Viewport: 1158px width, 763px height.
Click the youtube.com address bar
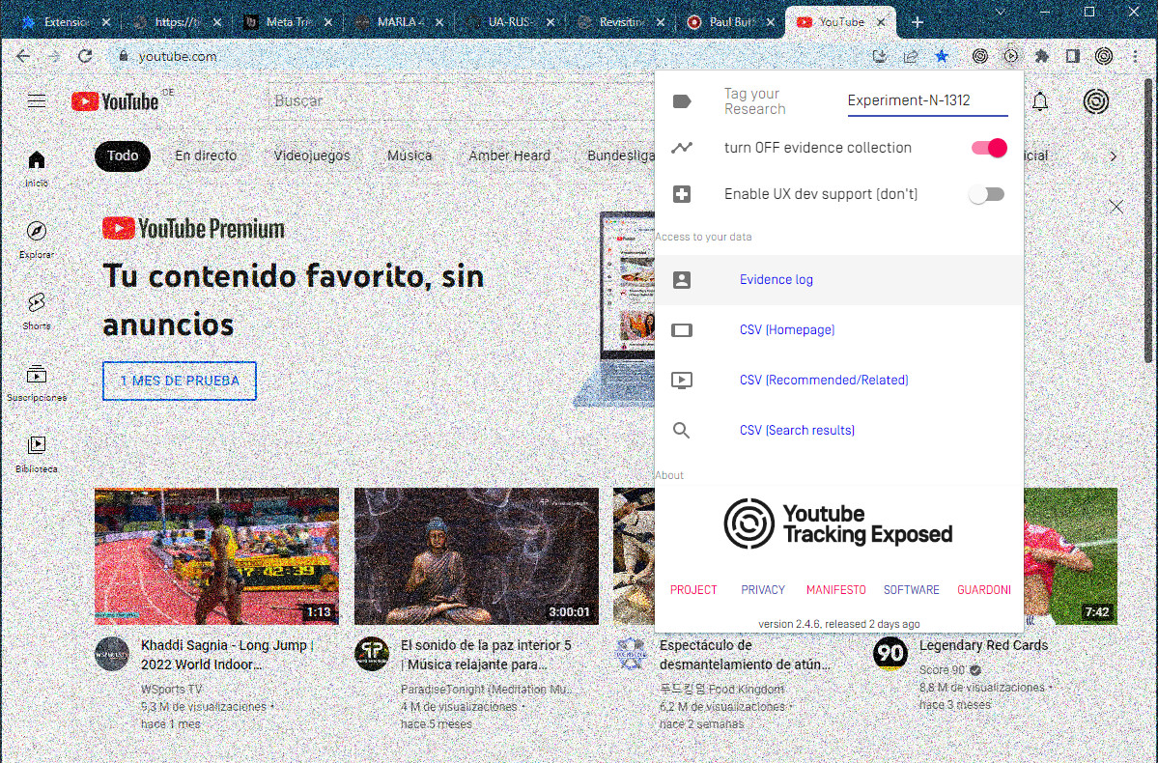point(488,56)
